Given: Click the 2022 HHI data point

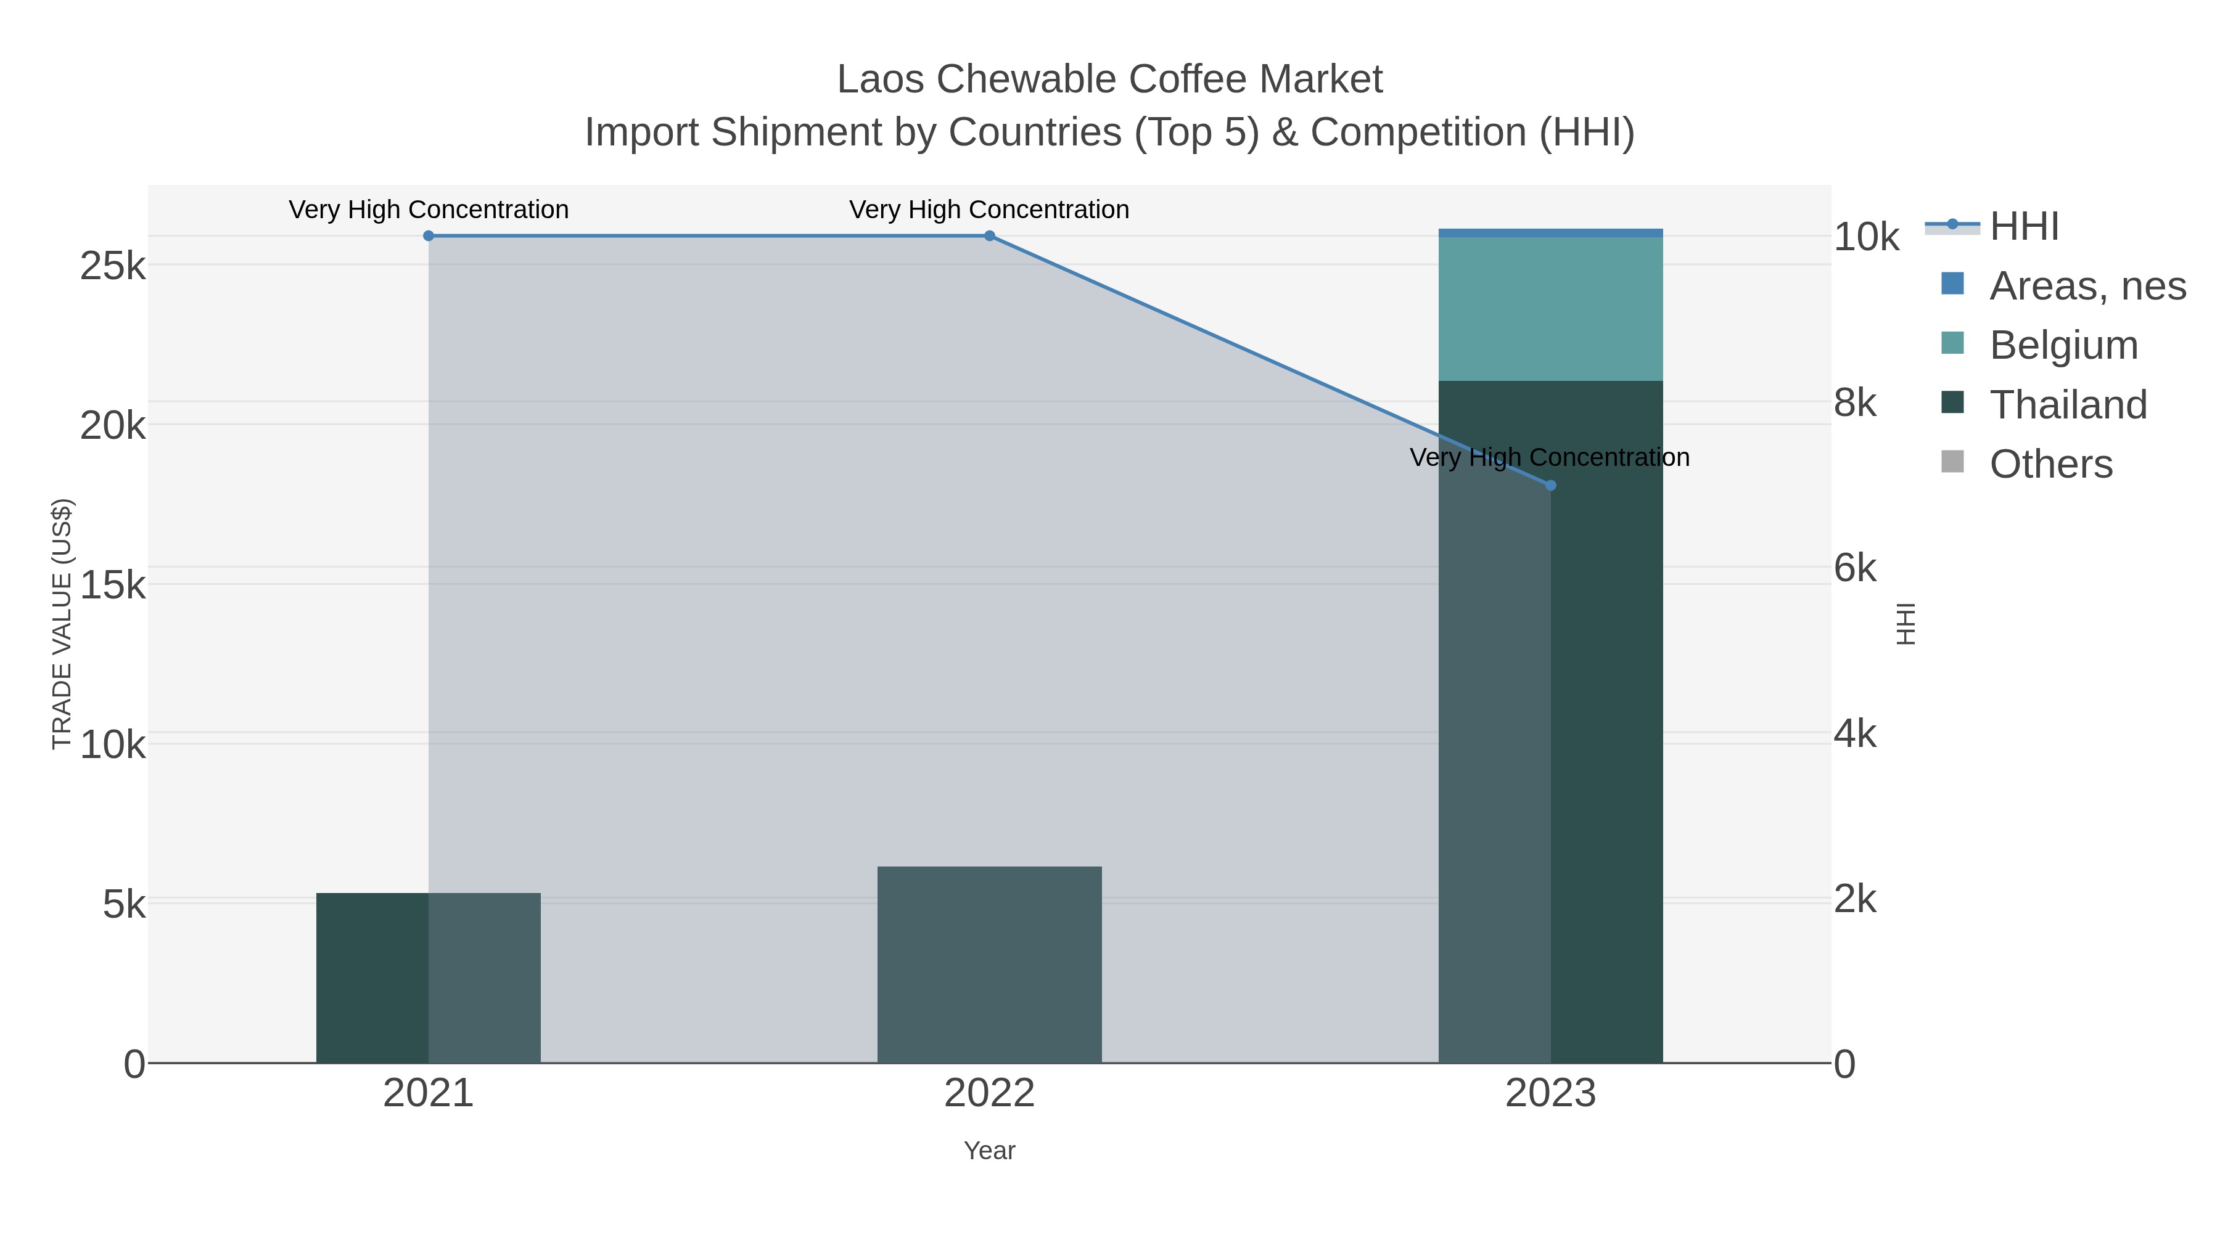Looking at the screenshot, I should point(989,236).
